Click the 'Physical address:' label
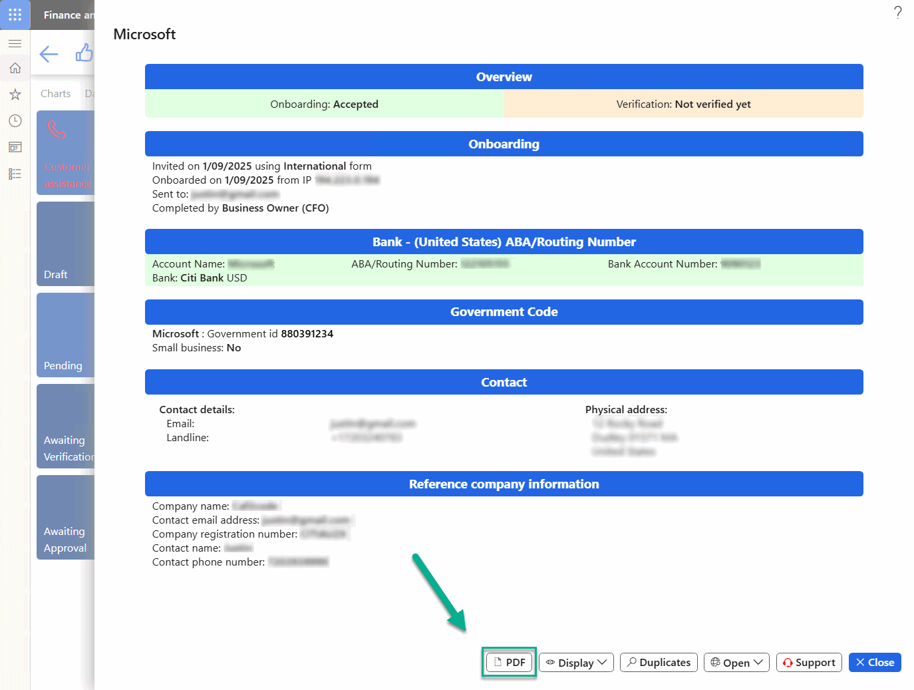Image resolution: width=914 pixels, height=690 pixels. [626, 410]
